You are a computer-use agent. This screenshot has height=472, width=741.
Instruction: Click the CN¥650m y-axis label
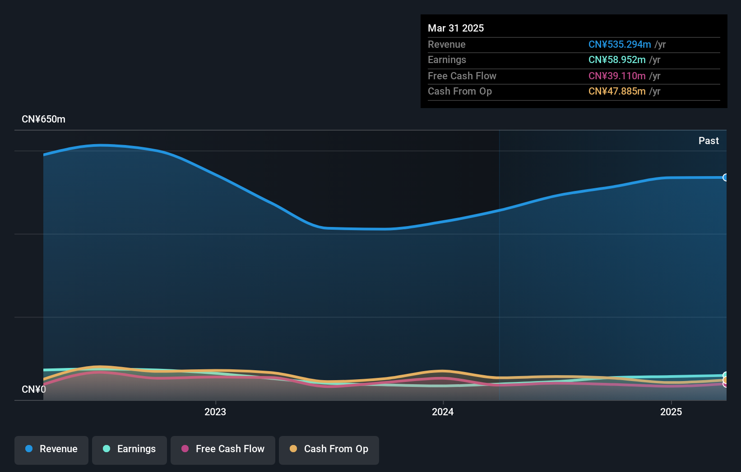(x=44, y=119)
